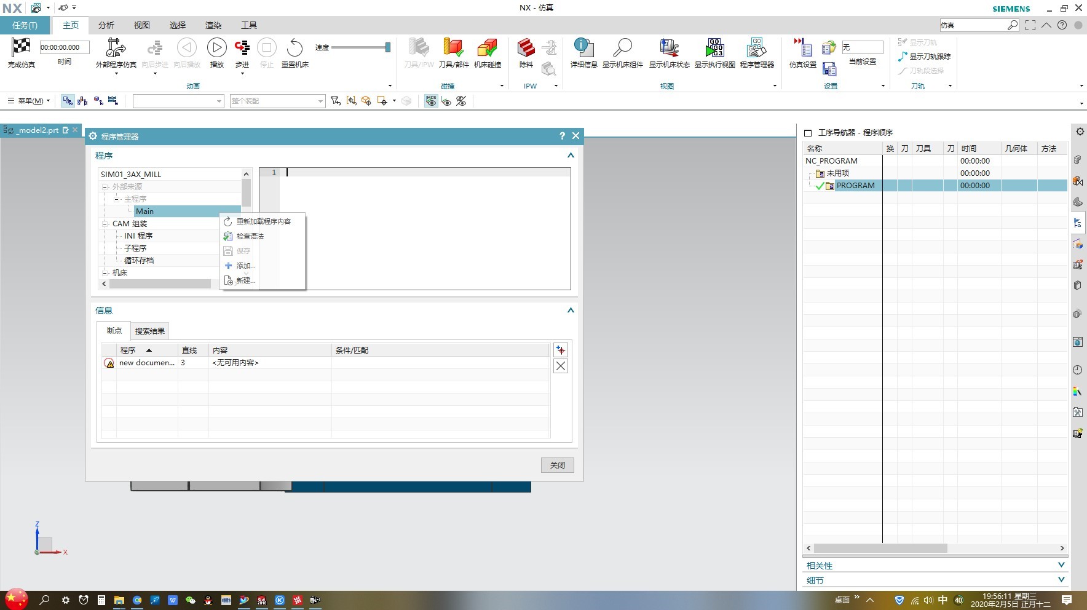Open the resource bar settings gear
1087x610 pixels.
tap(1080, 132)
